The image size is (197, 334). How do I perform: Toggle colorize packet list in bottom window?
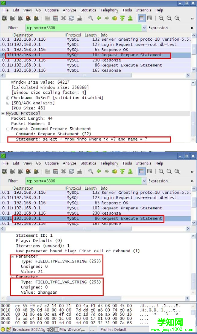click(142, 171)
